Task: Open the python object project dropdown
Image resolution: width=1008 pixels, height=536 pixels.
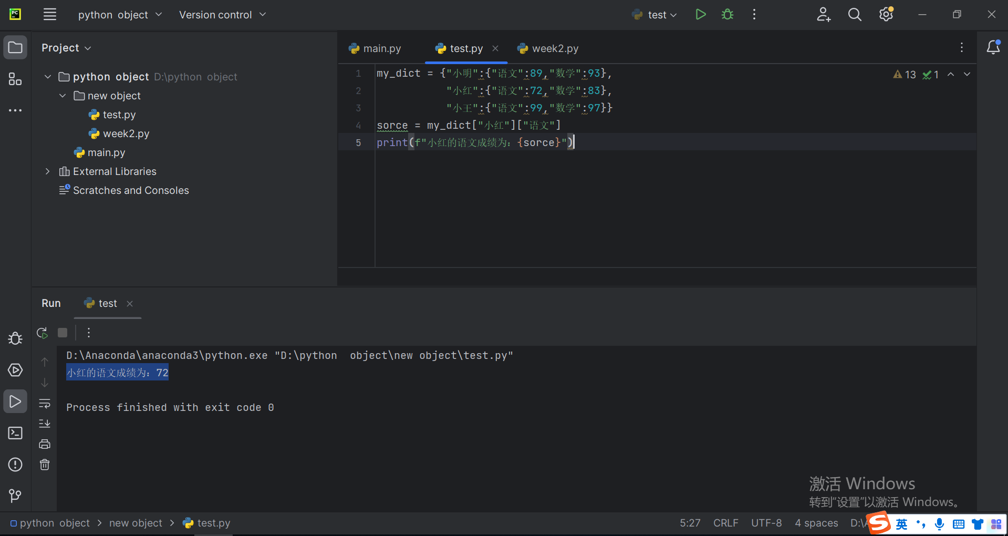Action: click(x=120, y=15)
